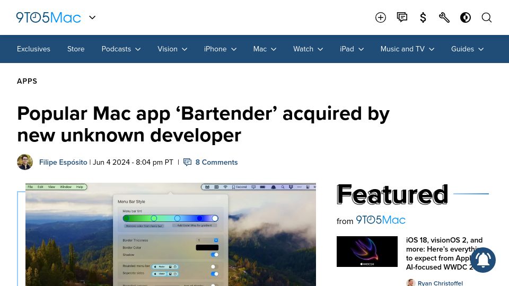The width and height of the screenshot is (509, 286).
Task: Open the Exclusives nav item
Action: 33,49
